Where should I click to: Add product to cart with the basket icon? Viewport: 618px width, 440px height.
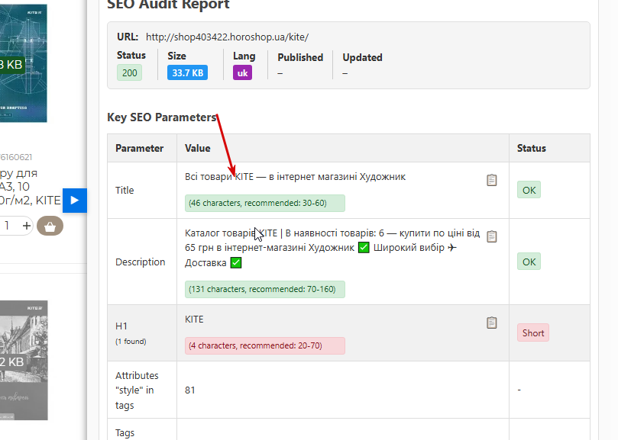50,226
